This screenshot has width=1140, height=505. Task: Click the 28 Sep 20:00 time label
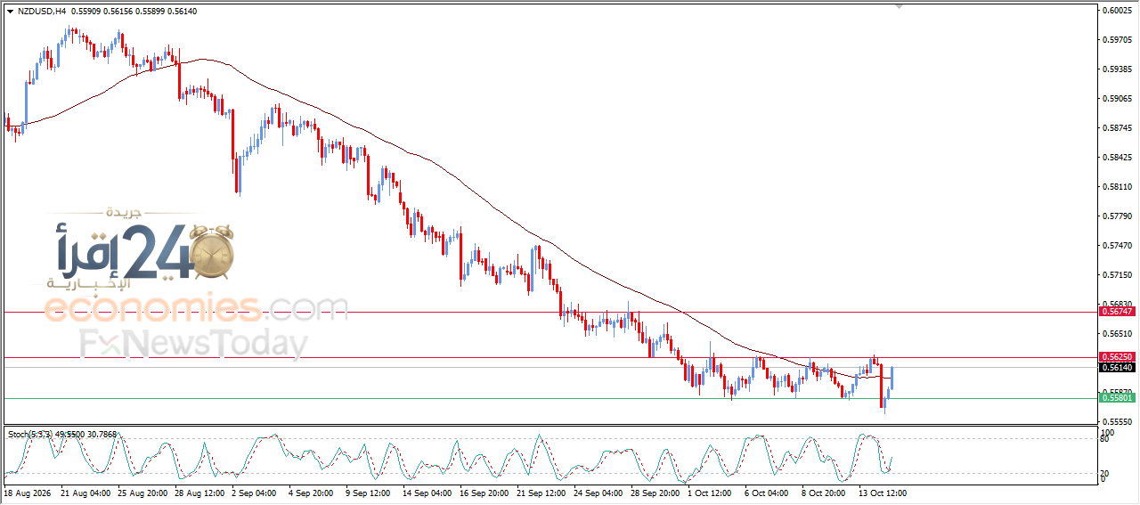point(655,493)
